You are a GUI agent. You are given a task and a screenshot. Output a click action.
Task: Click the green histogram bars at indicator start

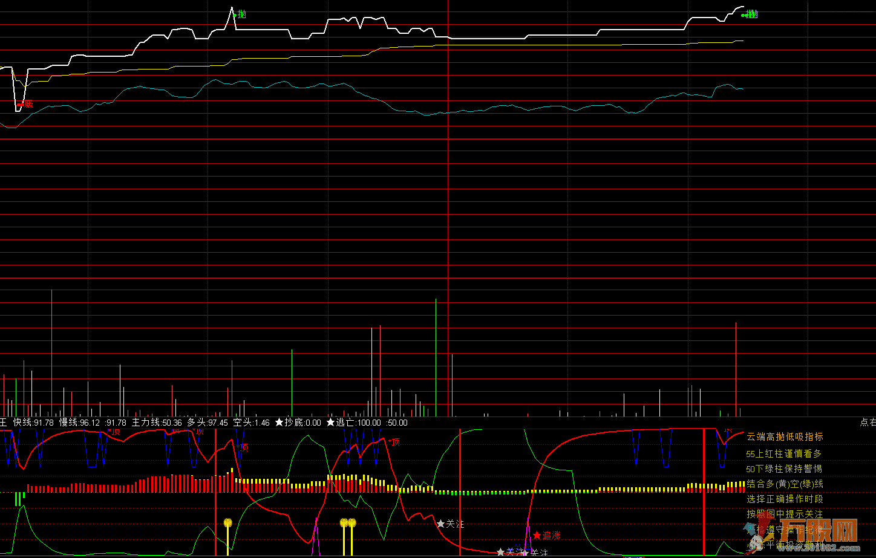[x=19, y=499]
